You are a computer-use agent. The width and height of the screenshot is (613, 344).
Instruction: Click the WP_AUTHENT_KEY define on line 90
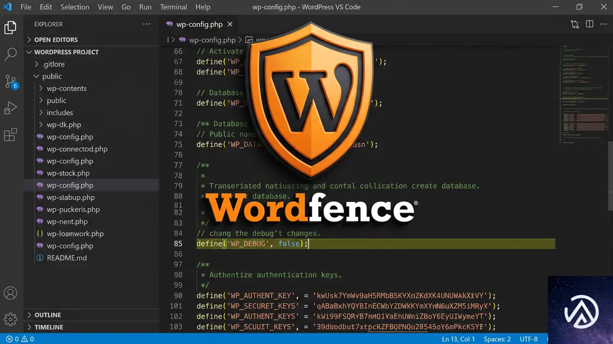[346, 296]
